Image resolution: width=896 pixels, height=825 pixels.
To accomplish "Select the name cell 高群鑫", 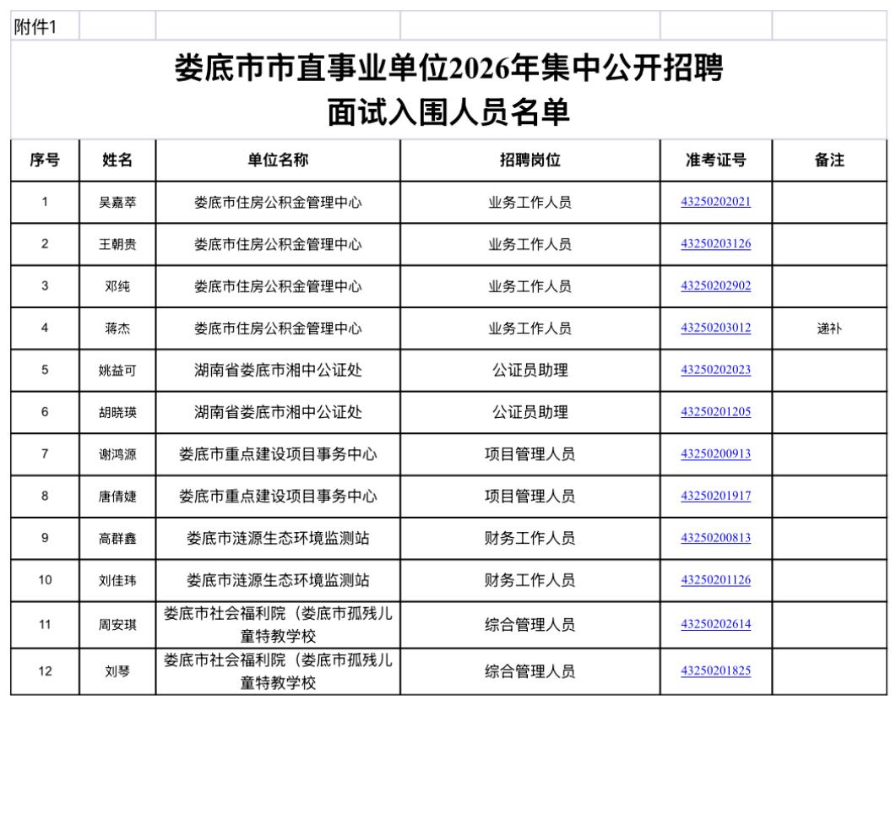I will pyautogui.click(x=117, y=538).
